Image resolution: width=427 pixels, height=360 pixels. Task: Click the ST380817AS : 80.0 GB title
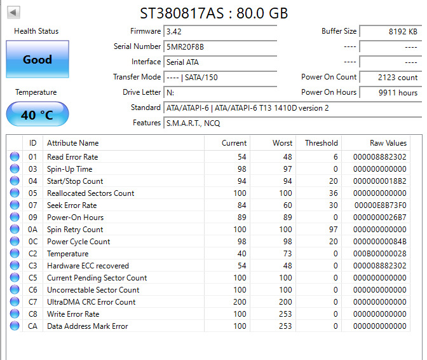(x=213, y=13)
